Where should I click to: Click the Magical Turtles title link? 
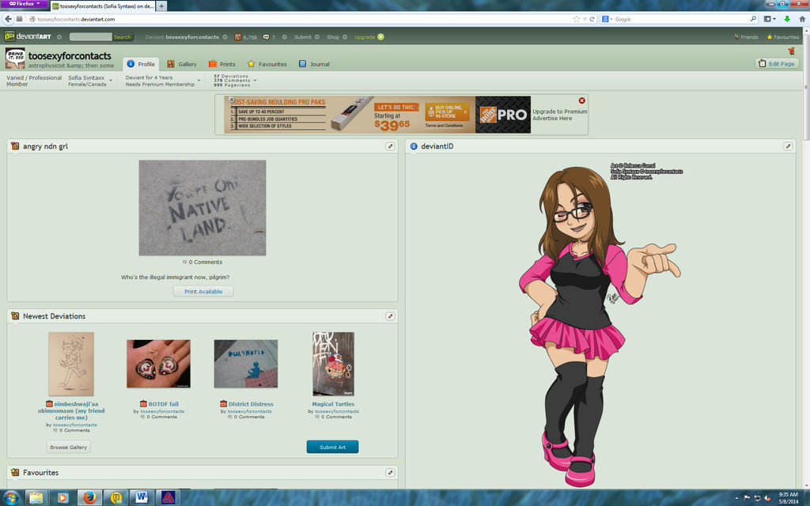333,404
